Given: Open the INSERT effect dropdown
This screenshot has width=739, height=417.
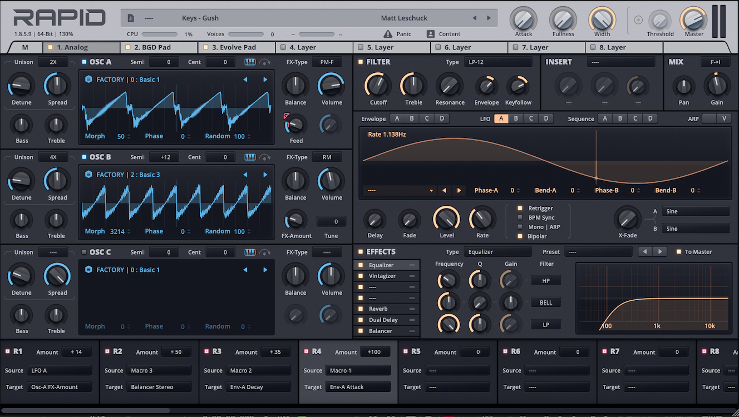Looking at the screenshot, I should (622, 62).
